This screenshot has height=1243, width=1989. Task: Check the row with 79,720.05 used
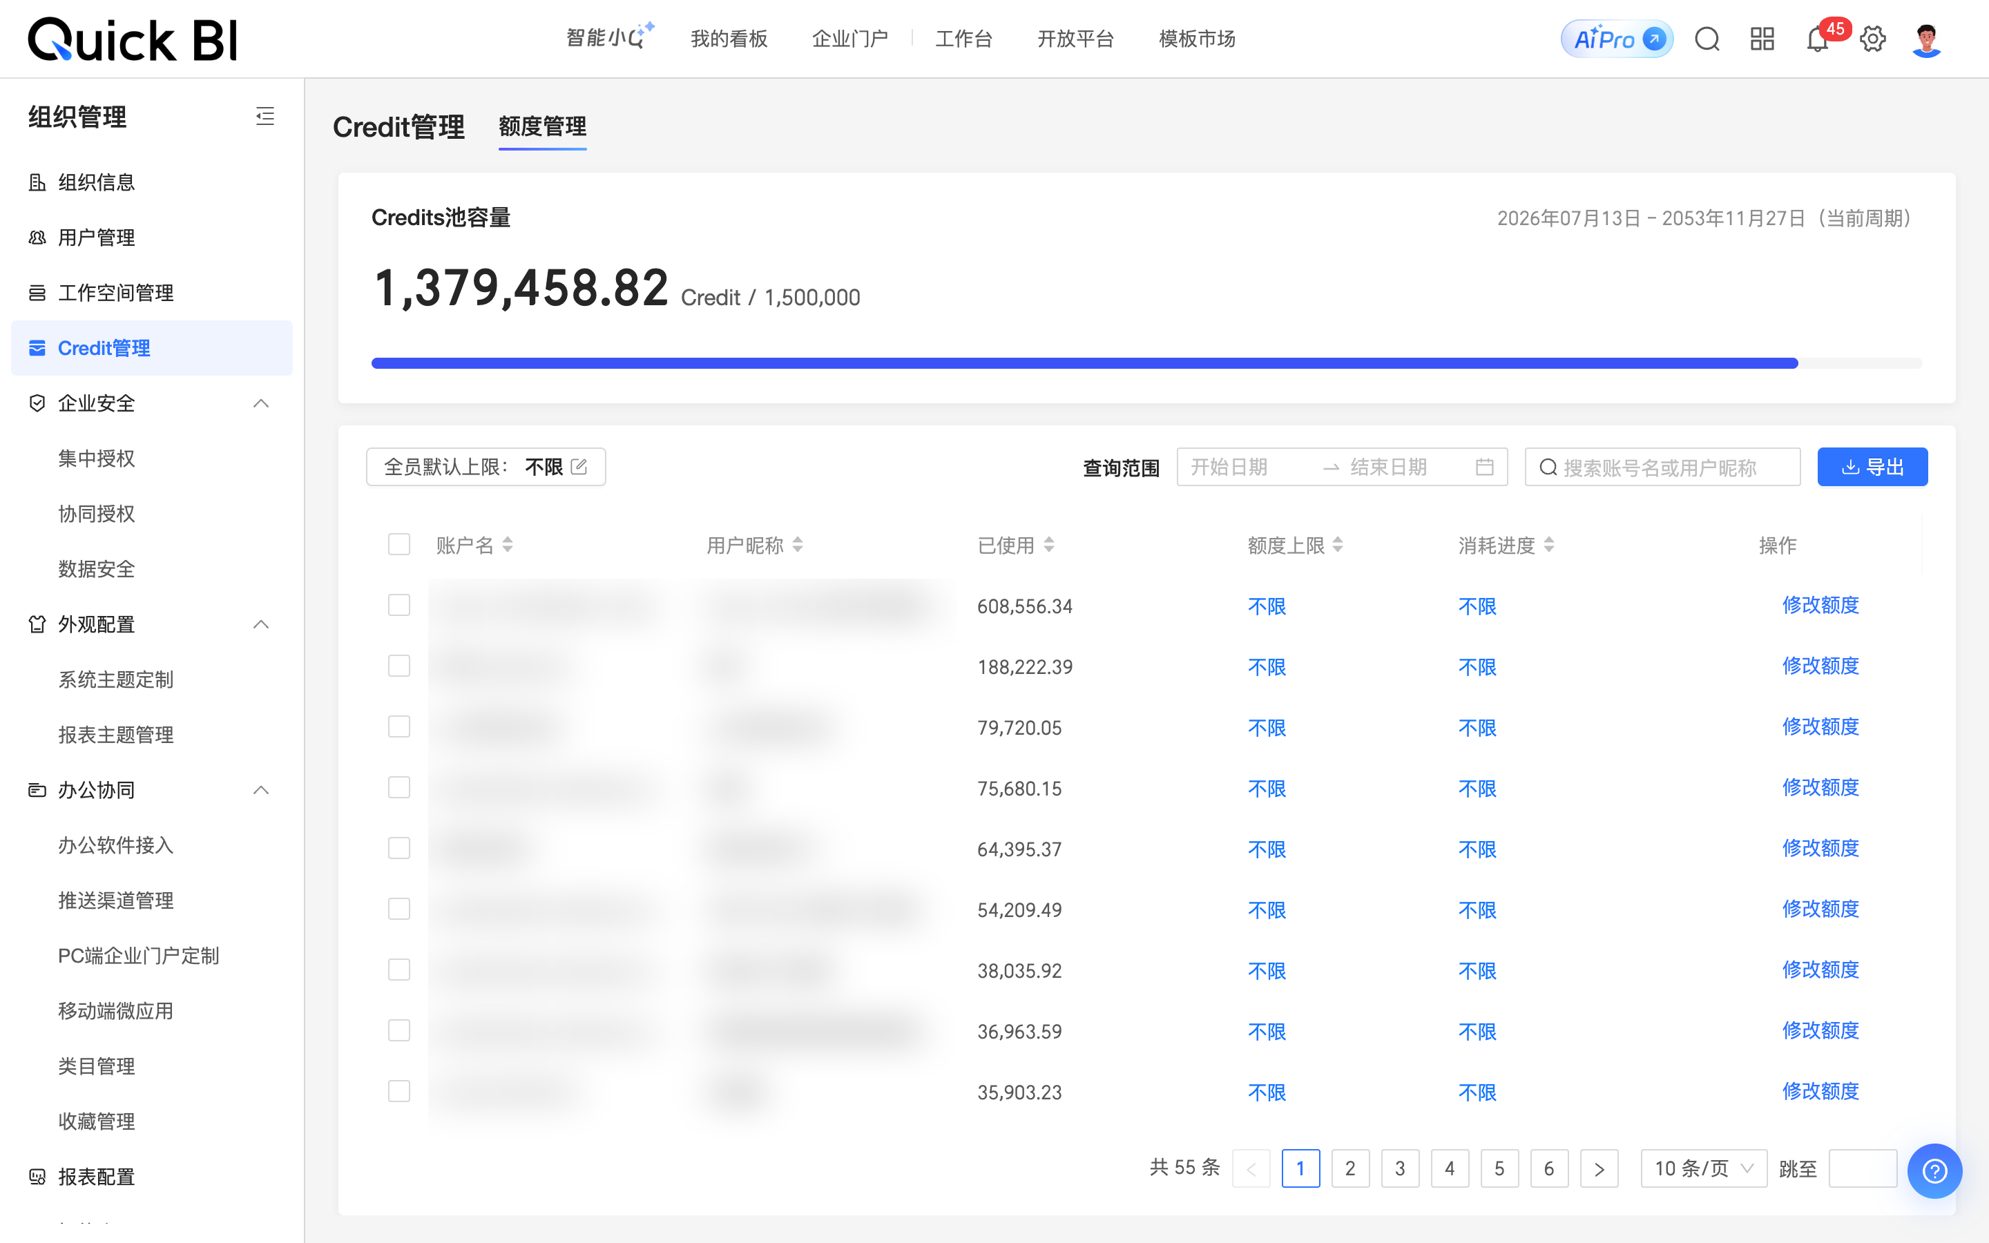click(x=398, y=726)
